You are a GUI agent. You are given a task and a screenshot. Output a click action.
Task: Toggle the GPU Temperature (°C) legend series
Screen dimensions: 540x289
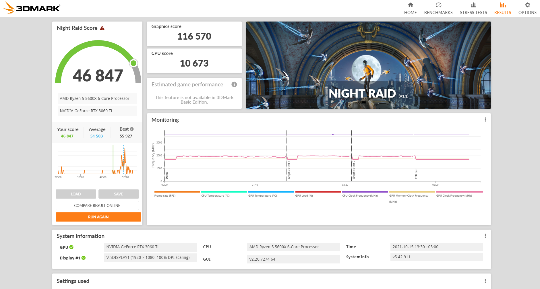(x=271, y=194)
